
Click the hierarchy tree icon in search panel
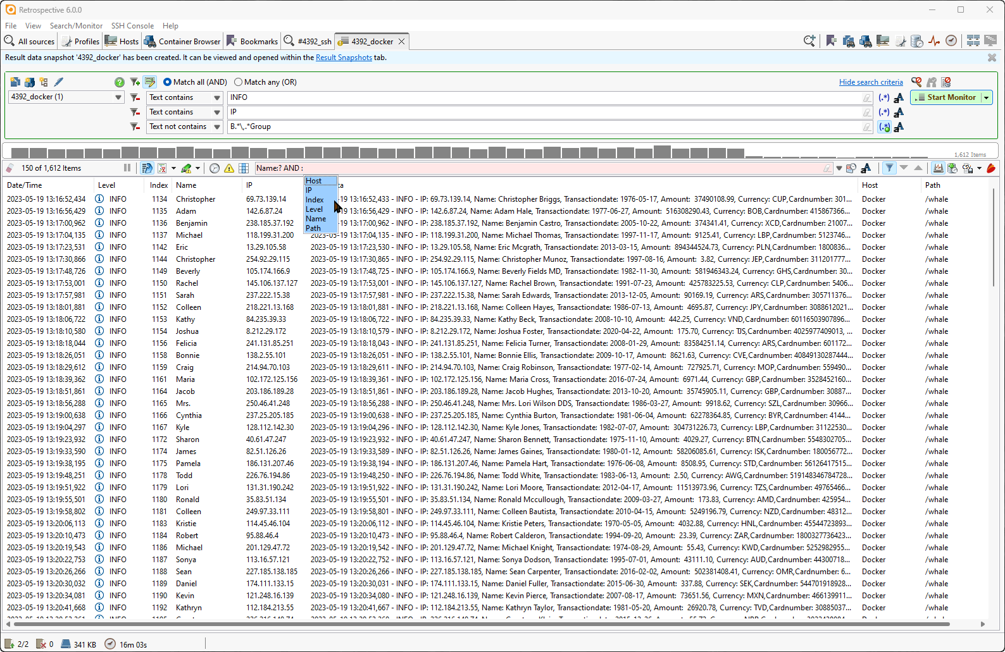point(44,82)
